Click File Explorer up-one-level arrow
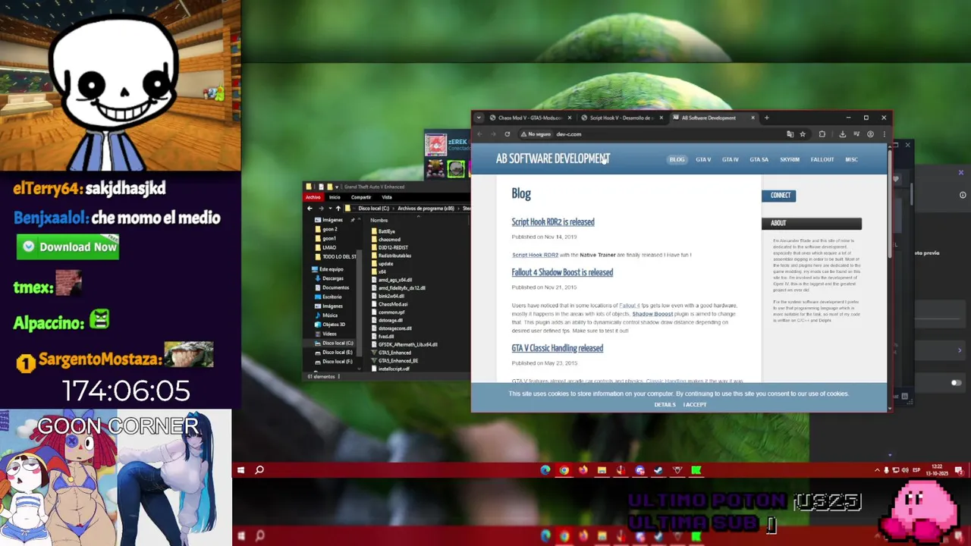The width and height of the screenshot is (971, 546). [x=338, y=209]
